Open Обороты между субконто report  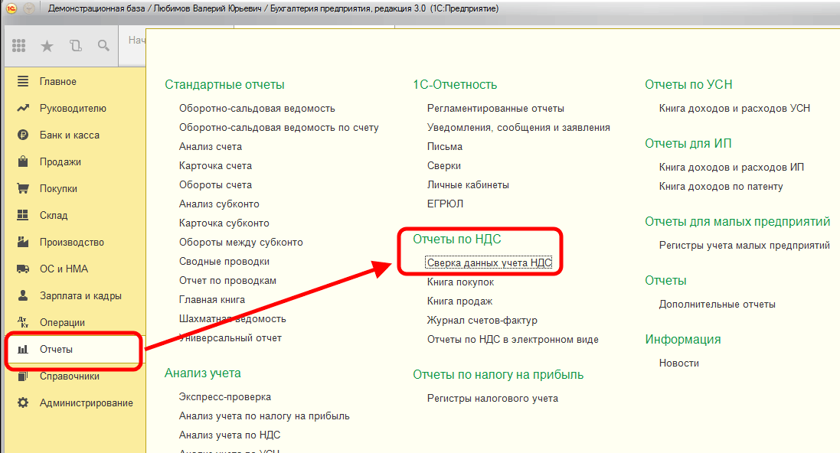[241, 242]
